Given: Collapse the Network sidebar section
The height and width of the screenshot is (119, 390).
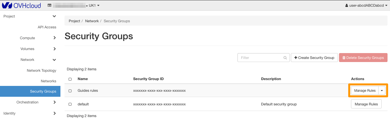Looking at the screenshot, I should pos(54,60).
